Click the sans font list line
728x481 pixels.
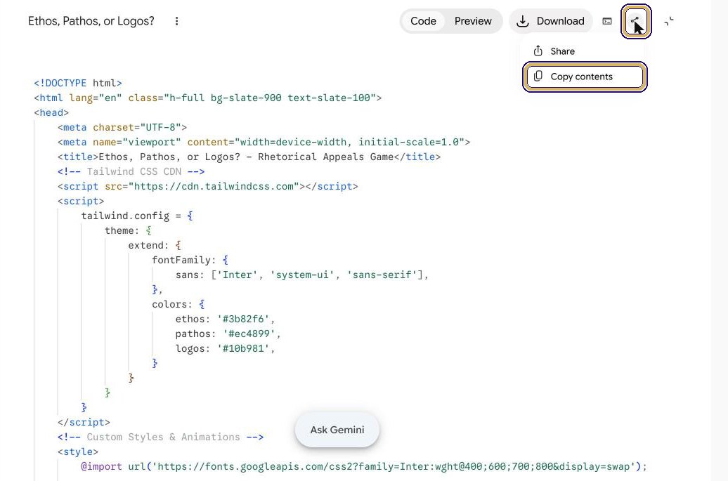point(301,275)
